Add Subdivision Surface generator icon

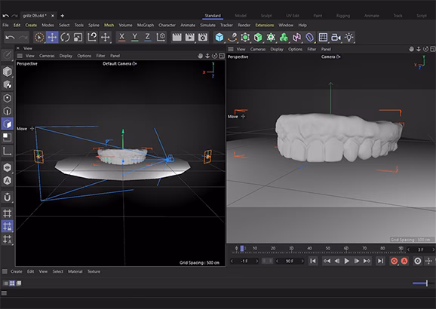(x=245, y=37)
